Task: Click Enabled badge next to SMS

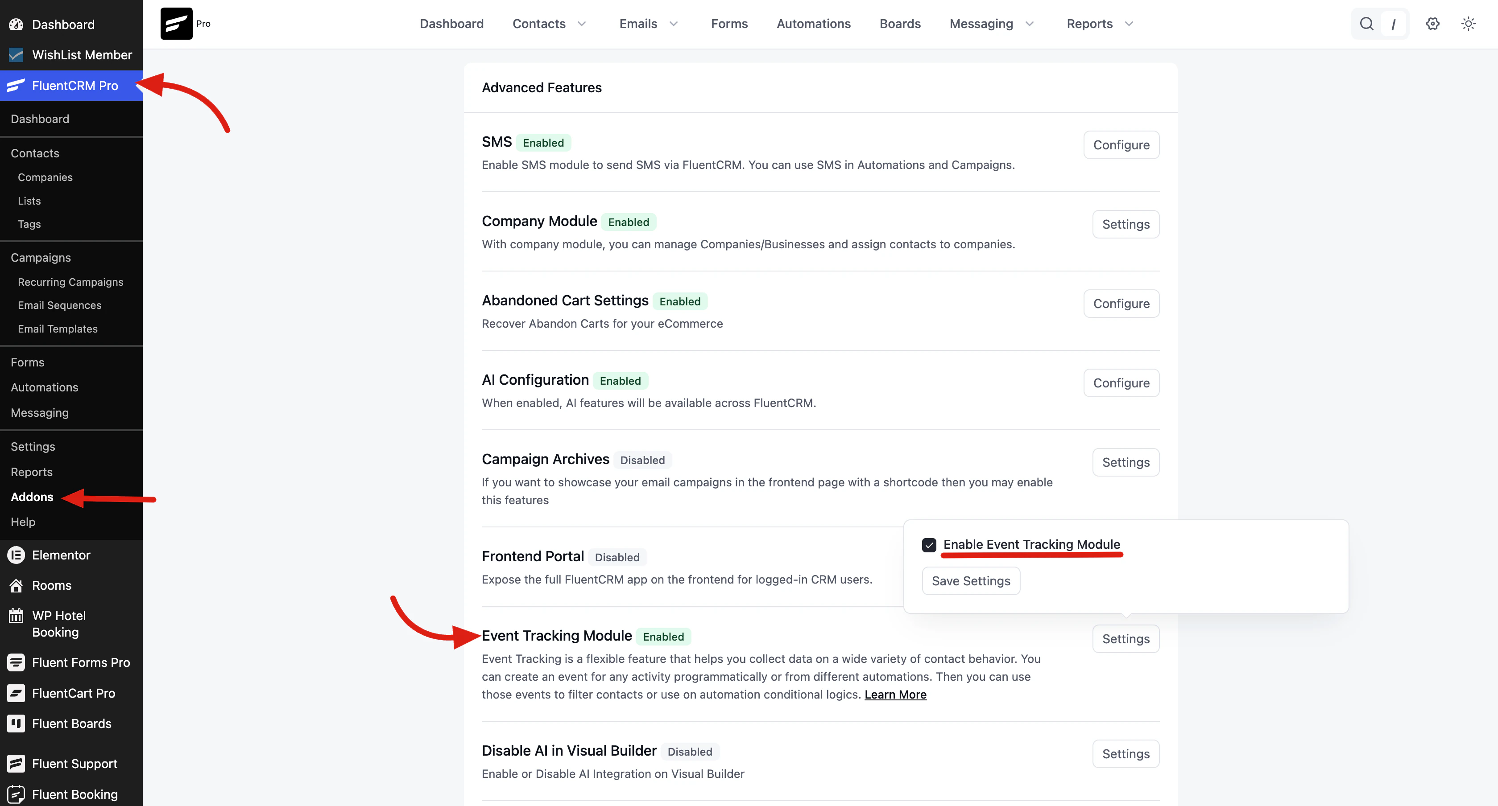Action: (x=543, y=142)
